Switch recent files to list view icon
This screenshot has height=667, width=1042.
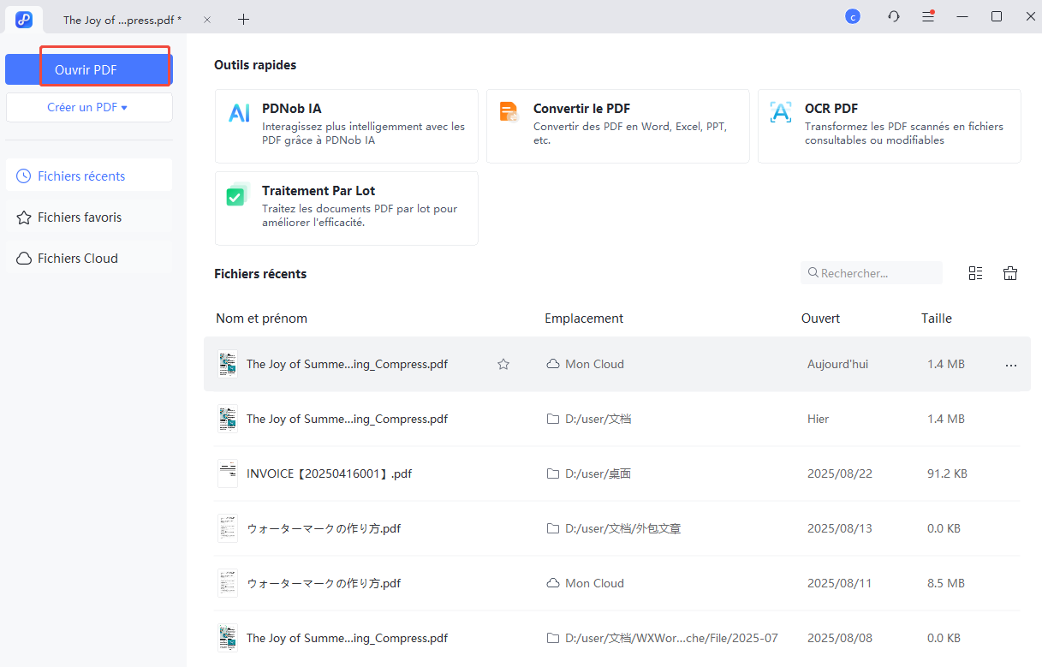[975, 273]
